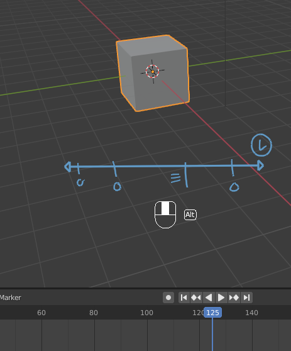
Task: Jump to the start frame
Action: click(184, 298)
